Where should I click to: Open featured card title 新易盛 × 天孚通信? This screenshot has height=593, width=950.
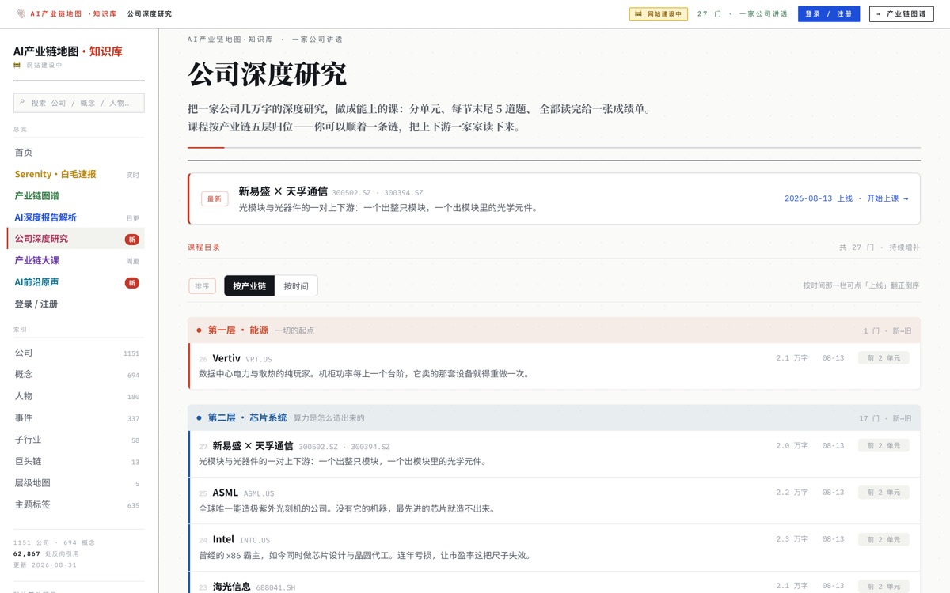click(x=283, y=191)
